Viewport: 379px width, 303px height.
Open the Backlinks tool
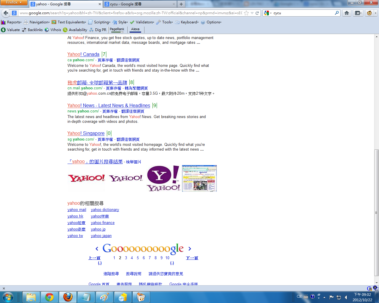coord(32,30)
